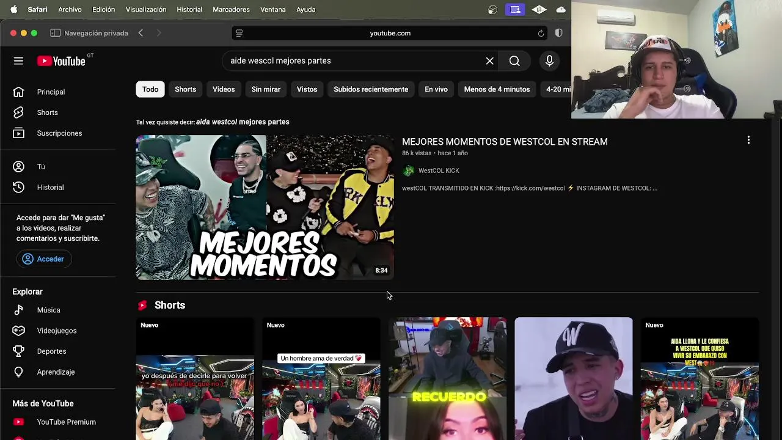
Task: Open Shorts icon in sidebar
Action: tap(18, 112)
